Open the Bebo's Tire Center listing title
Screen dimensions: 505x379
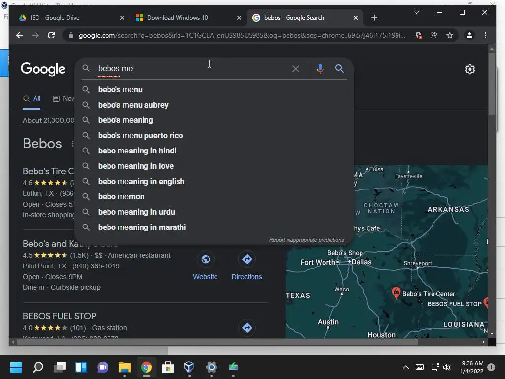tap(48, 171)
